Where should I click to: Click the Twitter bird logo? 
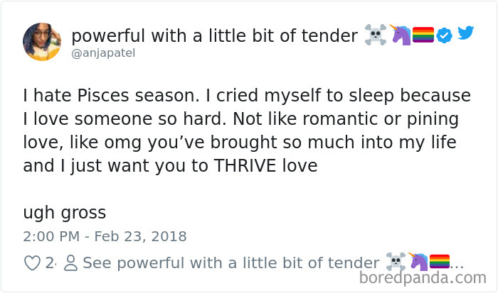click(x=466, y=33)
